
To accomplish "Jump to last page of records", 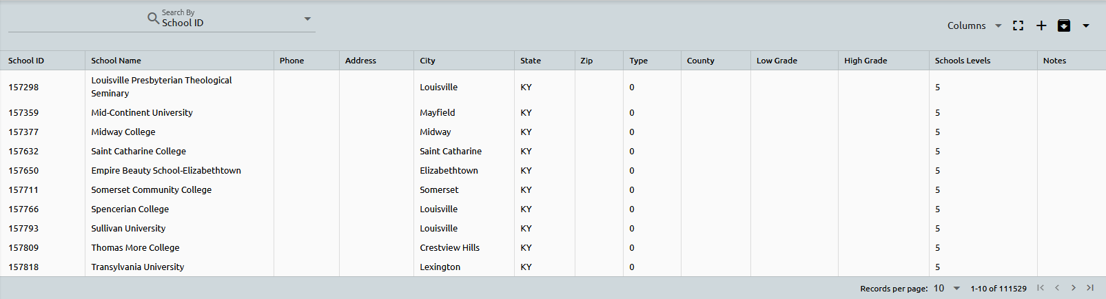I will (x=1090, y=288).
